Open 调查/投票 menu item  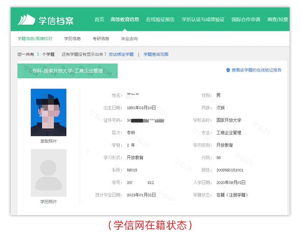[x=278, y=19]
